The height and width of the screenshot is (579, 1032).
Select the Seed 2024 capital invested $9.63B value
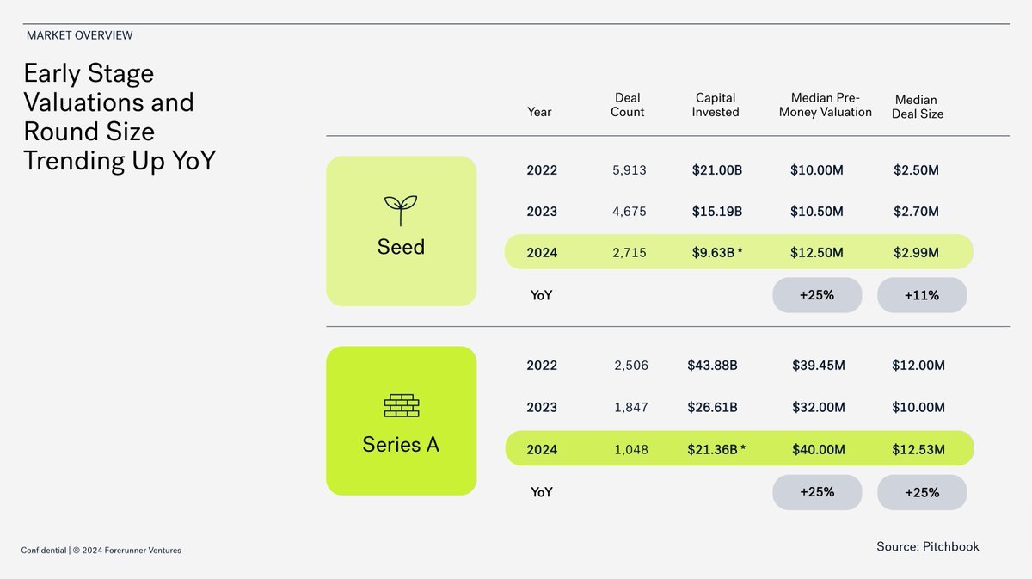pyautogui.click(x=717, y=253)
